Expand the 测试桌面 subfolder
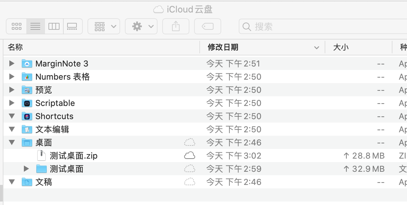 point(26,169)
